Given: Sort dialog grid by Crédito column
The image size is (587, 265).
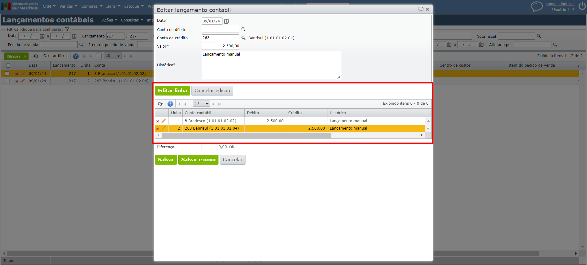Looking at the screenshot, I should tap(307, 113).
